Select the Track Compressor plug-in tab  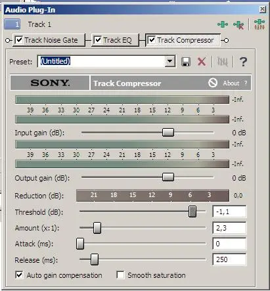[x=183, y=40]
